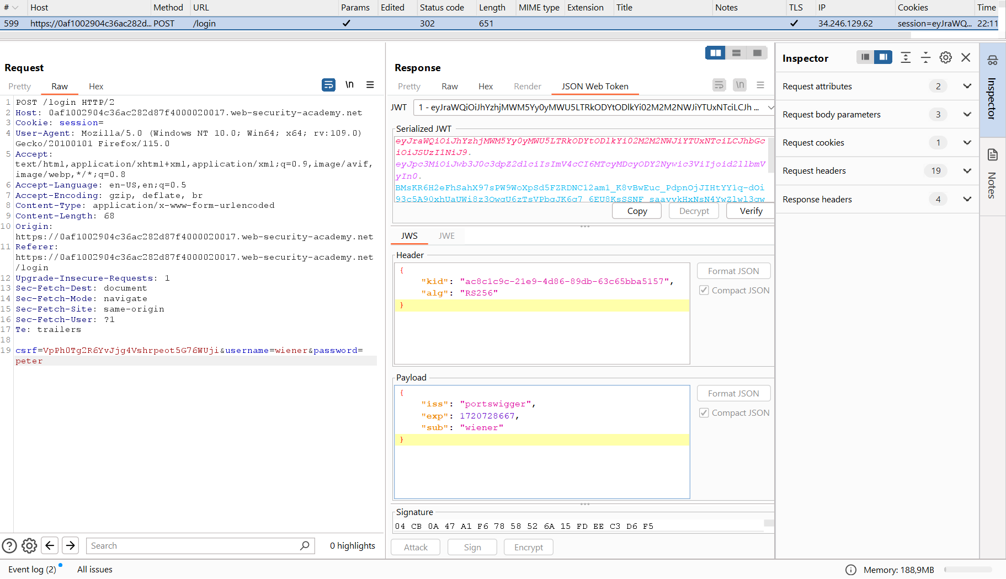Toggle word wrap icon in Response panel
The height and width of the screenshot is (579, 1006).
coord(719,85)
